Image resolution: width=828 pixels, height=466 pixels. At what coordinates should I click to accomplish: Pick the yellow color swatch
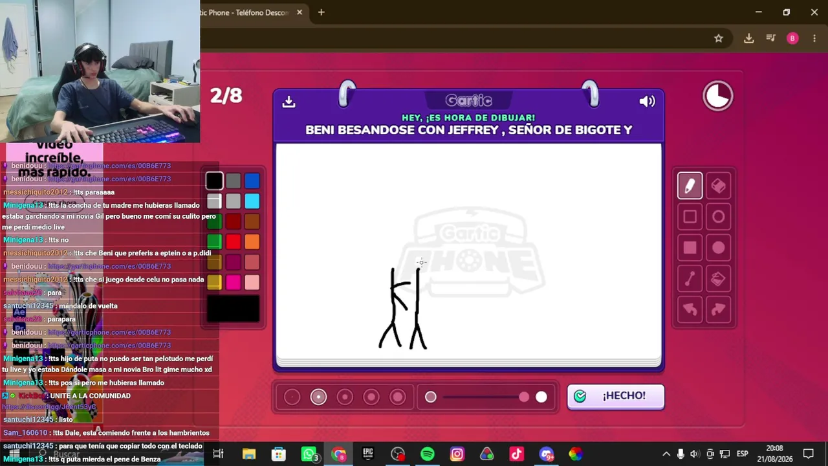[x=215, y=282]
